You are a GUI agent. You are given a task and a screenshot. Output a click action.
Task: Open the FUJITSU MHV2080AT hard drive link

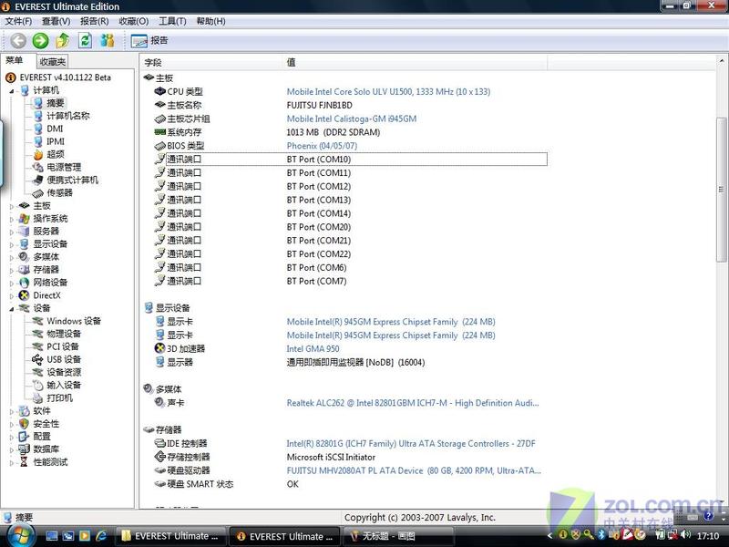pos(414,470)
